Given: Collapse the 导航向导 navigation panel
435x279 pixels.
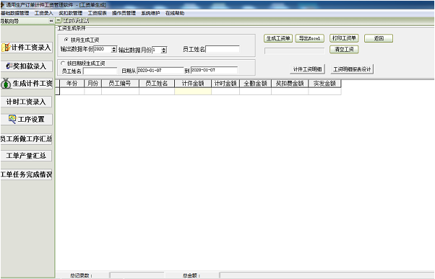Looking at the screenshot, I should click(51, 21).
